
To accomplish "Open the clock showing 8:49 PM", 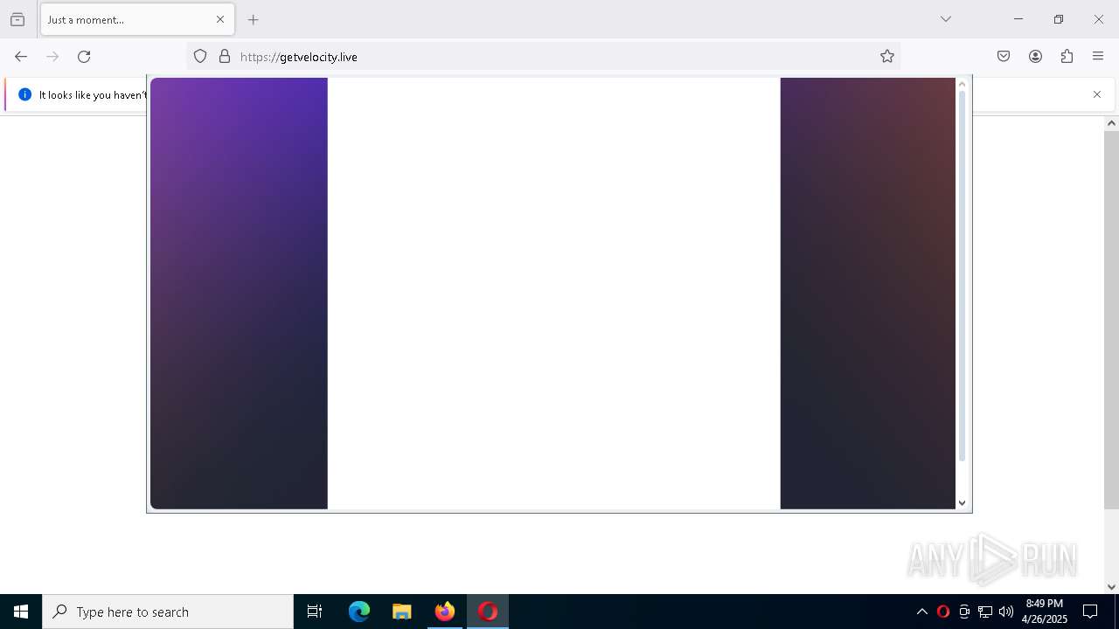I will coord(1045,612).
